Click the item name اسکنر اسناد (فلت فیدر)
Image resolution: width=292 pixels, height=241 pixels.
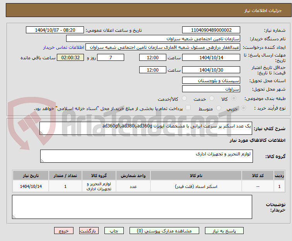click(x=196, y=186)
